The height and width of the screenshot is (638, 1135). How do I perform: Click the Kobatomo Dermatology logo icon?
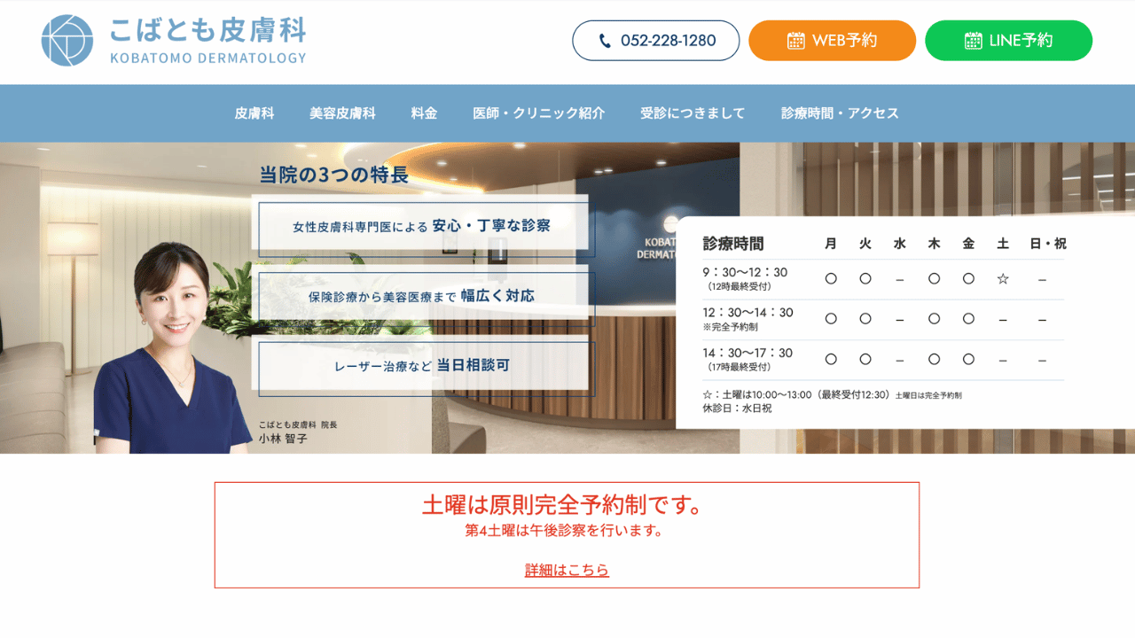67,41
